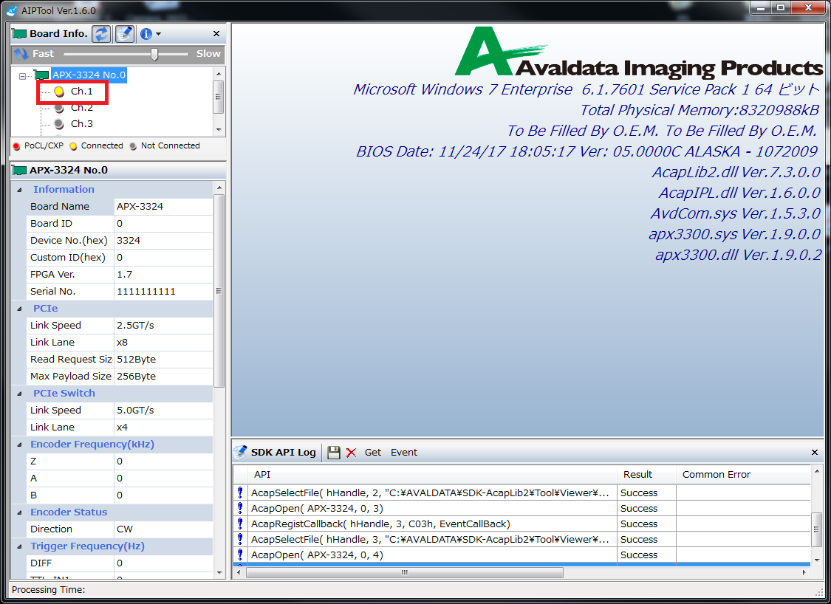Click the board tree scroll down arrow
The width and height of the screenshot is (831, 604).
(x=219, y=130)
